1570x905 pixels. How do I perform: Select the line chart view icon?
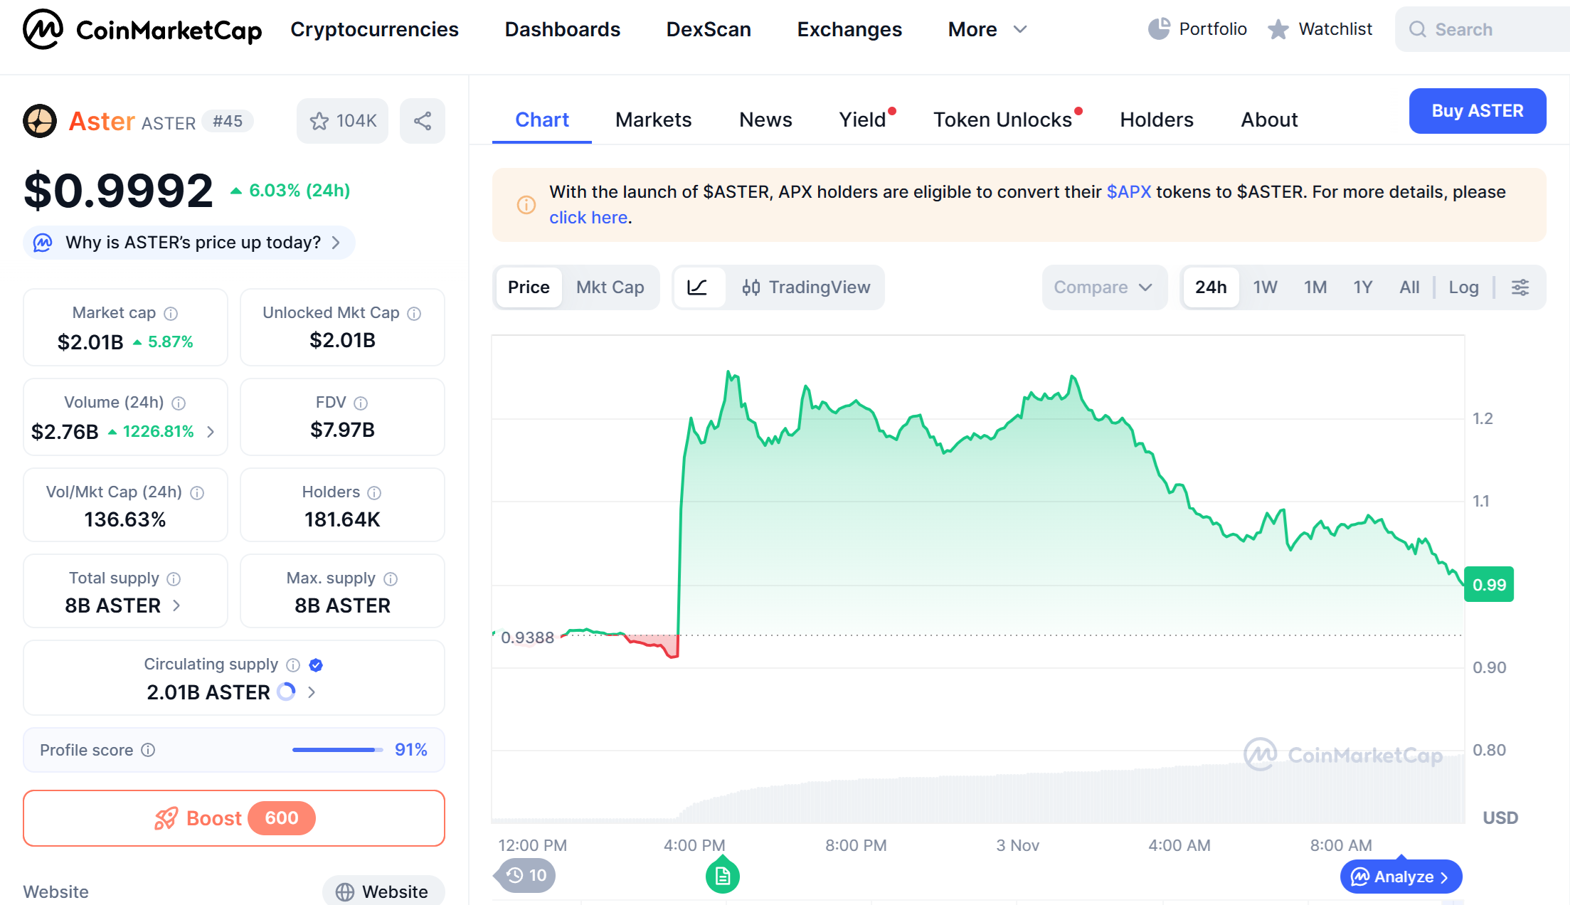pos(697,287)
